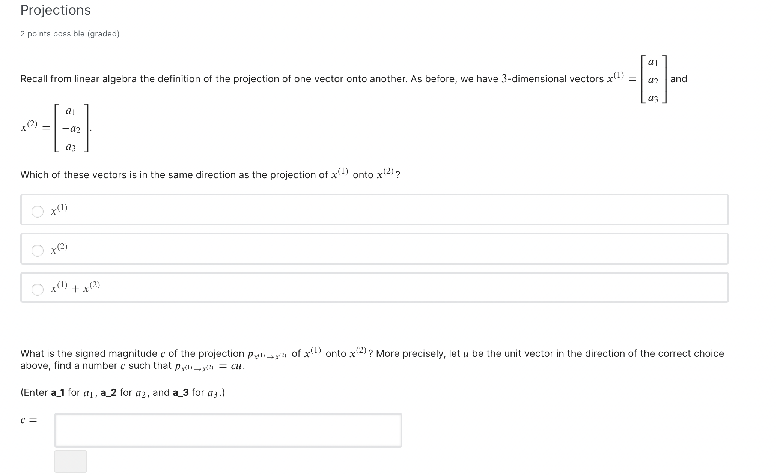
Task: Click the x(2) option label text
Action: 59,250
